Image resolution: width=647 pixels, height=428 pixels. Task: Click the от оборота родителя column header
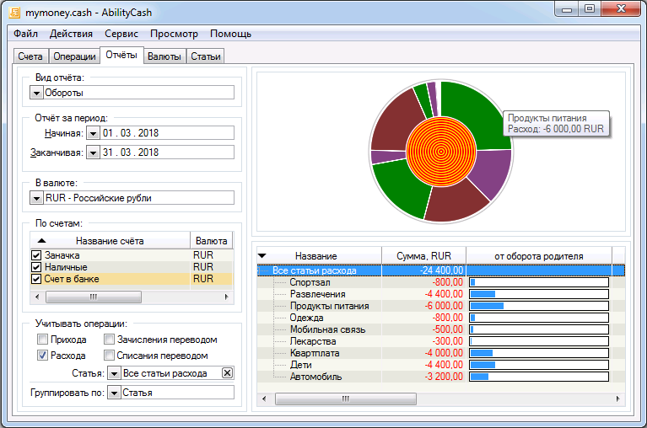(x=539, y=256)
